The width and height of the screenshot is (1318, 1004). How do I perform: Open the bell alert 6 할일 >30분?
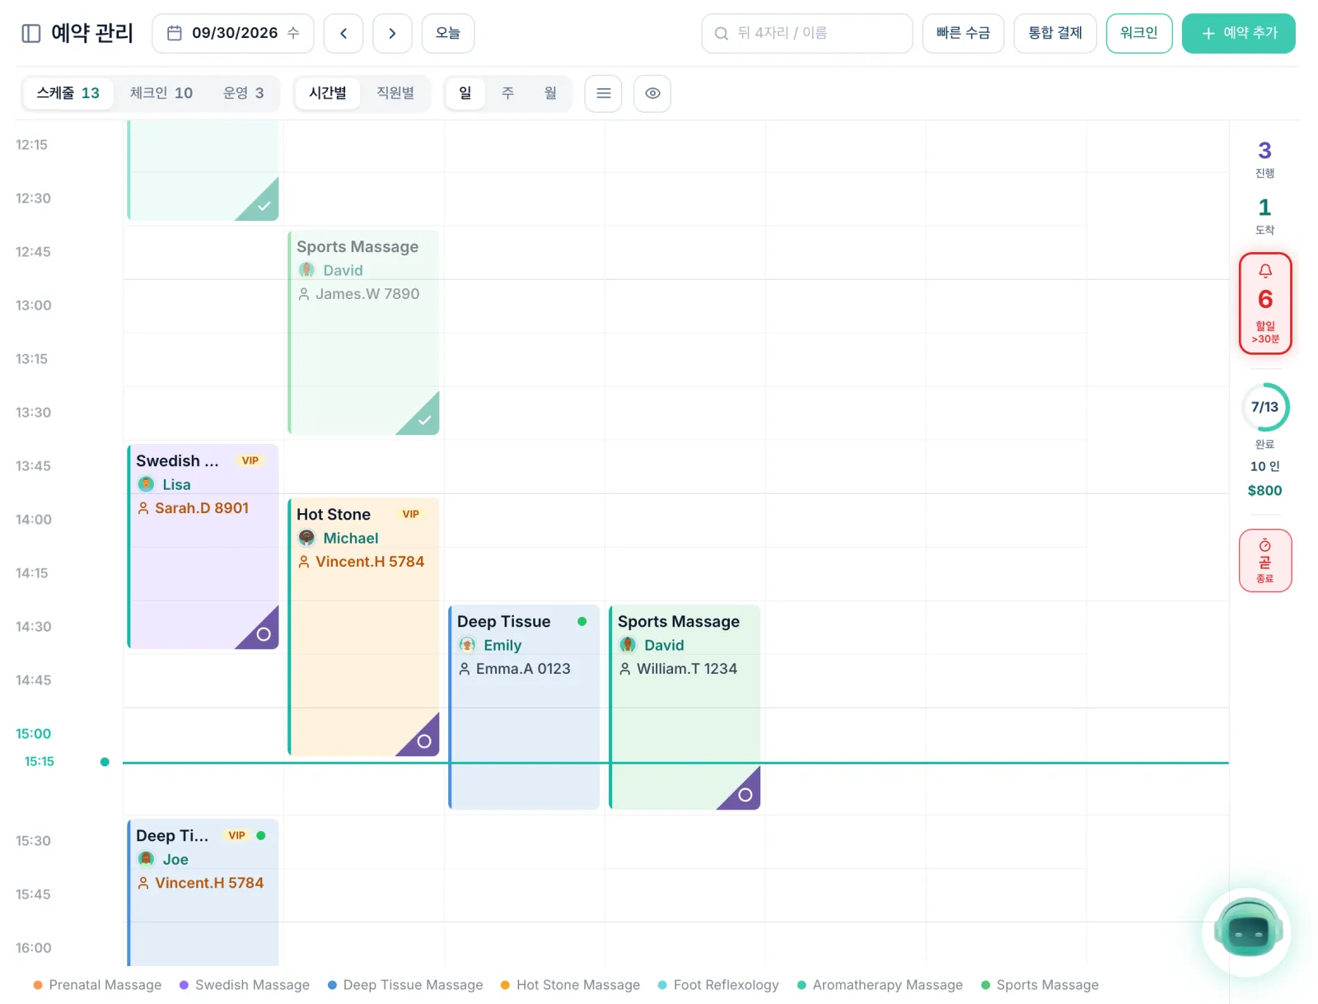pyautogui.click(x=1265, y=303)
